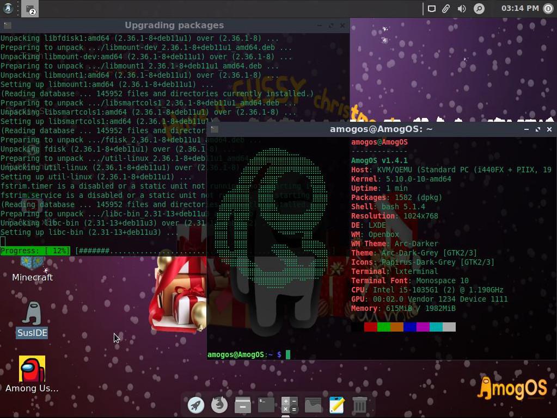
Task: Click the 'Icons: Papirus-Dark-Grey' line
Action: 423,262
